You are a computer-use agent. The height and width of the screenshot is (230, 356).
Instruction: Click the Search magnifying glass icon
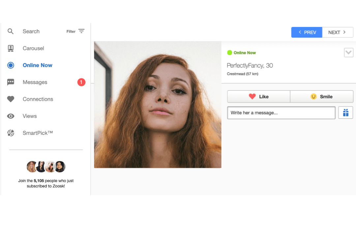pos(11,32)
